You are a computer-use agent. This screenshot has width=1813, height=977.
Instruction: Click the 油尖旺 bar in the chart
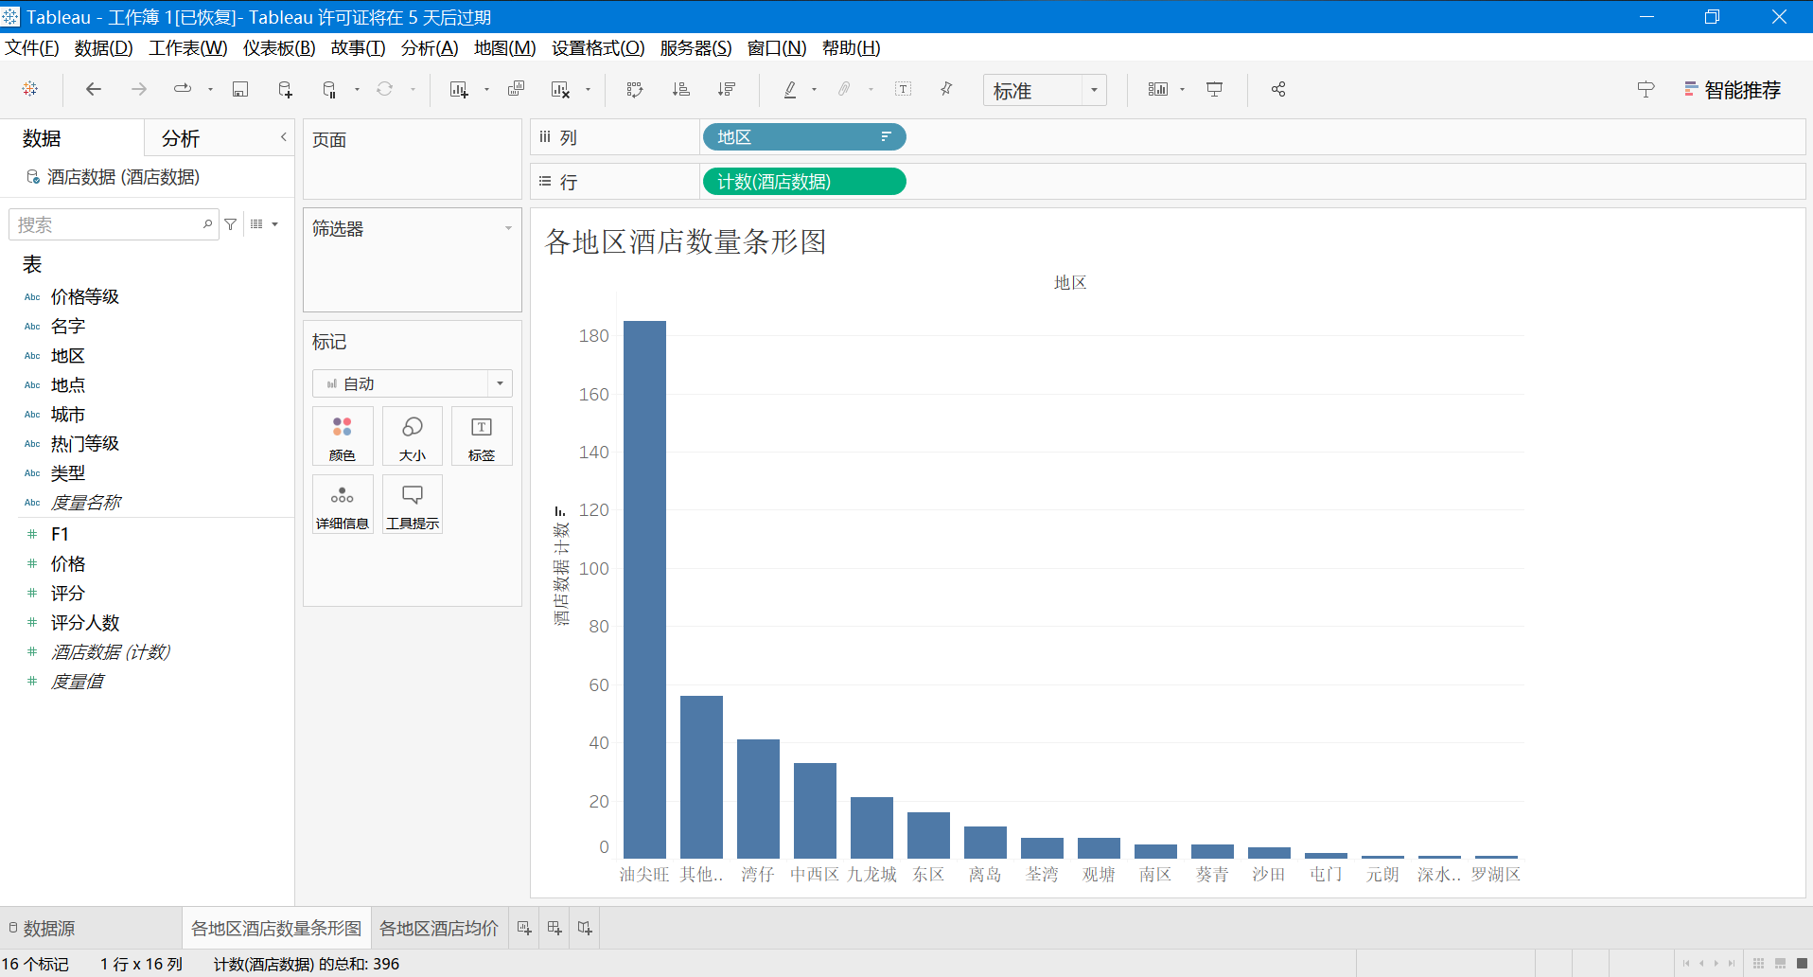[644, 589]
